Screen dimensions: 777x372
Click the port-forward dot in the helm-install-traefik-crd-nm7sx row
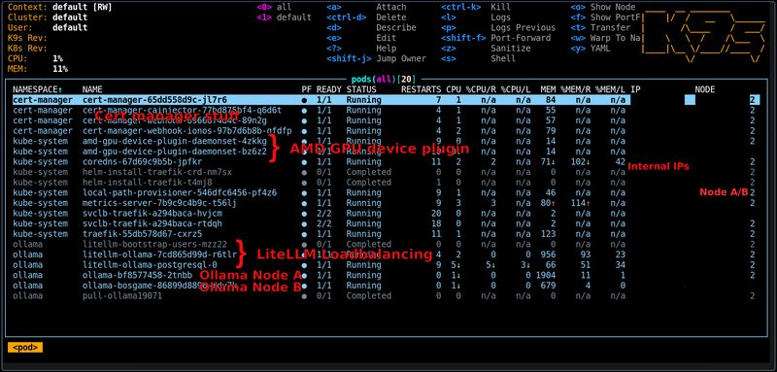click(304, 172)
